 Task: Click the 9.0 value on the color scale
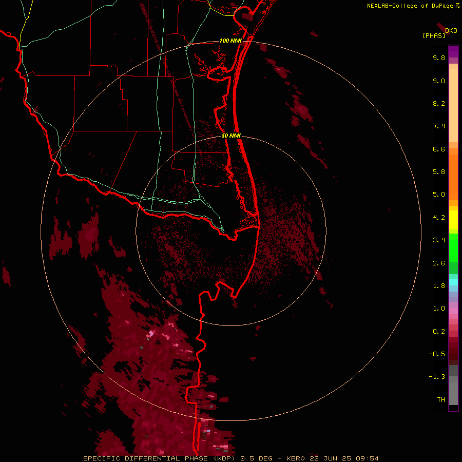[439, 81]
